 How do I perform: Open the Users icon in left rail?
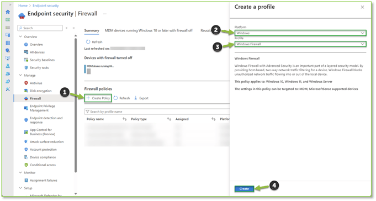pos(8,66)
